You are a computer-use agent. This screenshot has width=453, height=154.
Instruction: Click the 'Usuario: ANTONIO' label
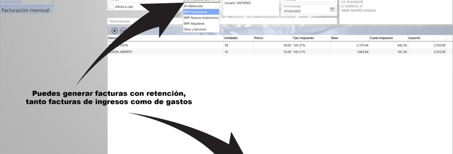point(238,3)
